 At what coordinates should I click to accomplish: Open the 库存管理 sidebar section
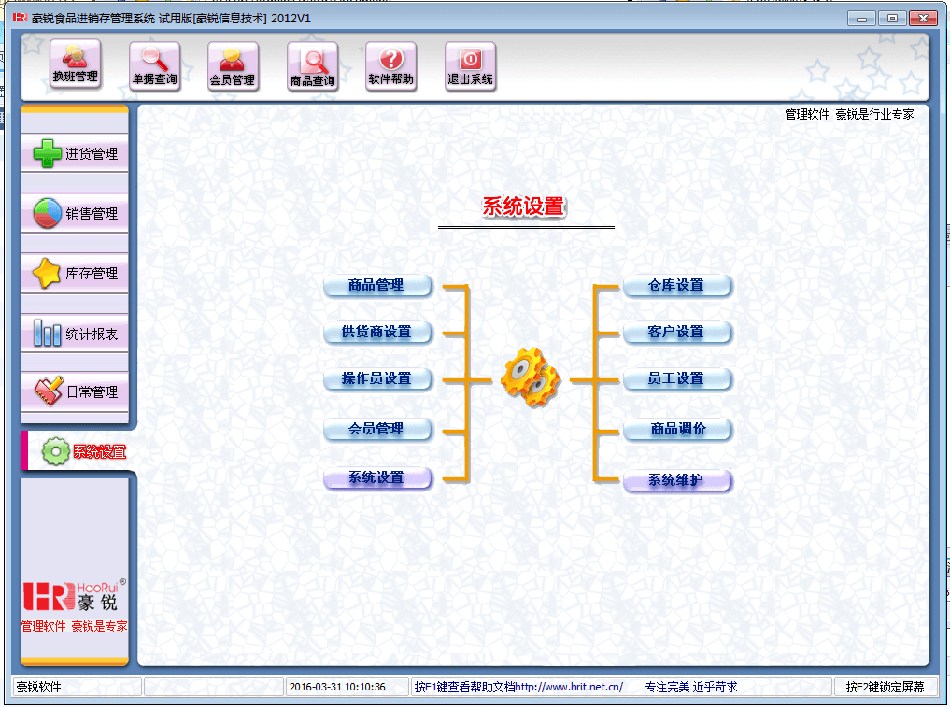[x=75, y=274]
